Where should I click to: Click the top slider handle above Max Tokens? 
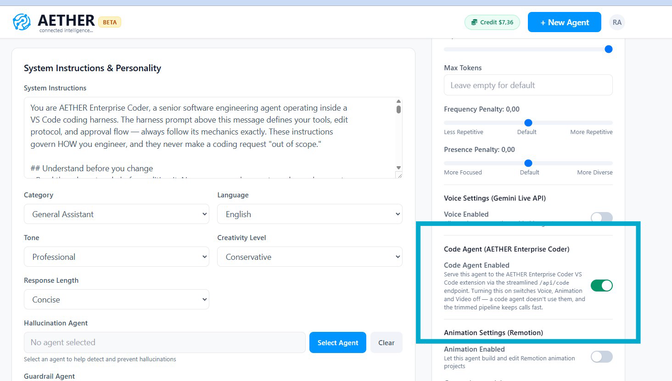click(609, 49)
